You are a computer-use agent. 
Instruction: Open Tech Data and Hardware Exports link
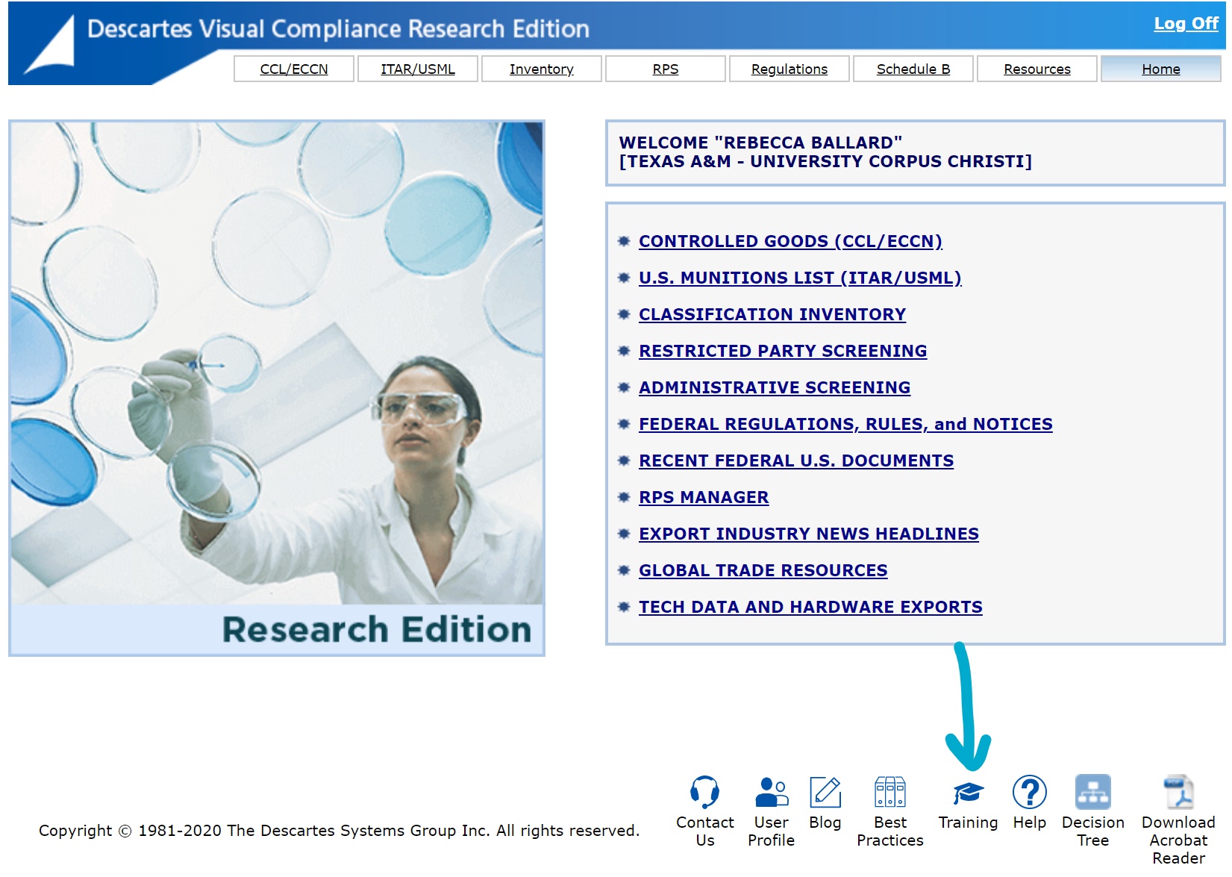point(810,607)
